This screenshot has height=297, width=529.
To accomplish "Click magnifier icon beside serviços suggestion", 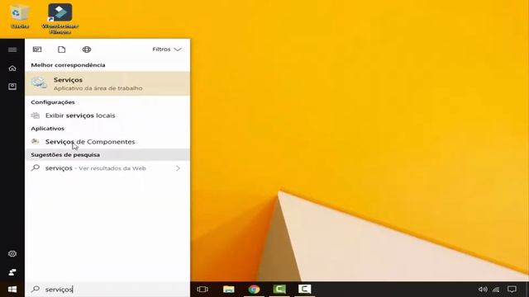I will click(x=36, y=167).
